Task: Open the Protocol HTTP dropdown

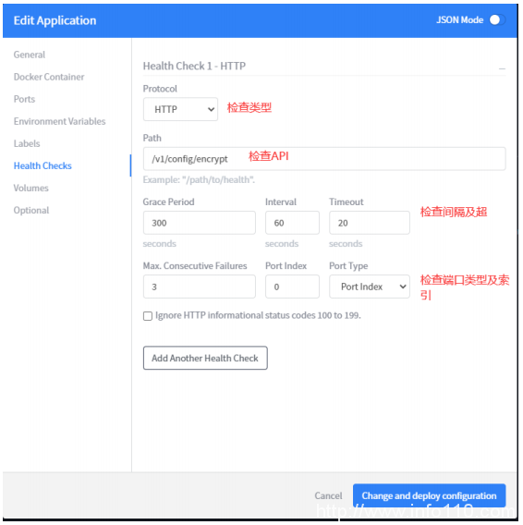Action: 180,109
